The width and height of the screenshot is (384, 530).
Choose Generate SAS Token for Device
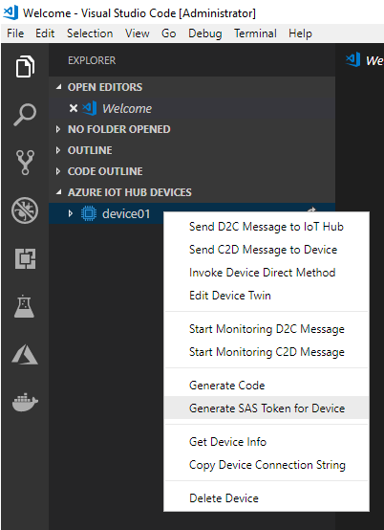click(267, 408)
